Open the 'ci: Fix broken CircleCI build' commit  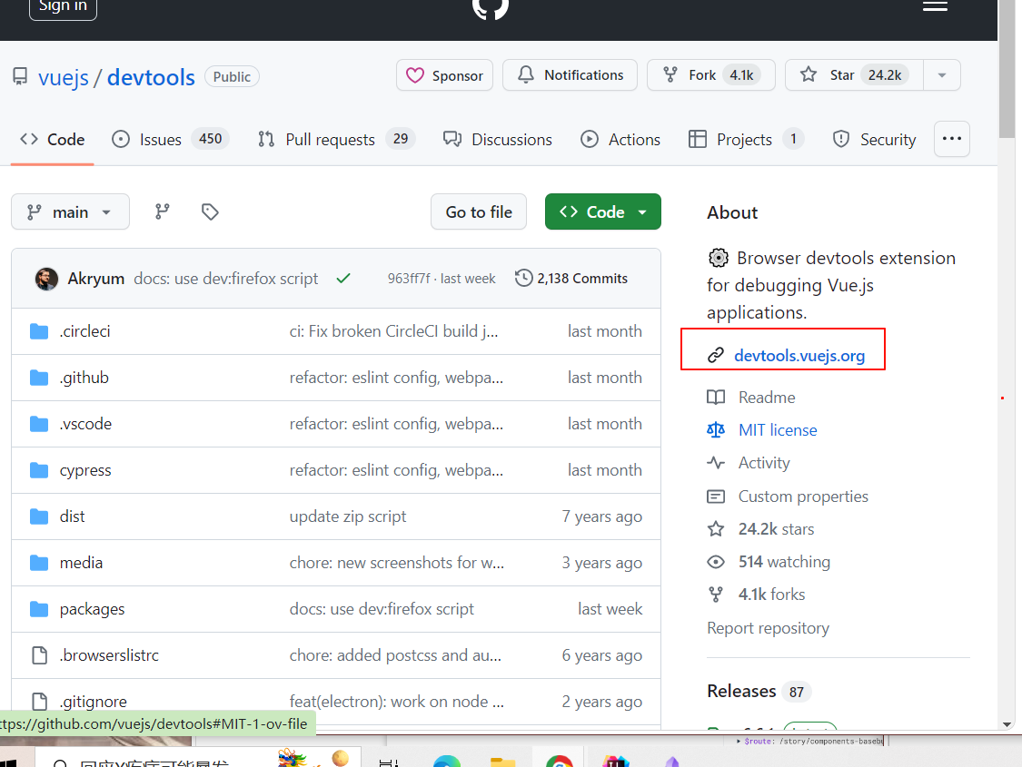pyautogui.click(x=393, y=331)
